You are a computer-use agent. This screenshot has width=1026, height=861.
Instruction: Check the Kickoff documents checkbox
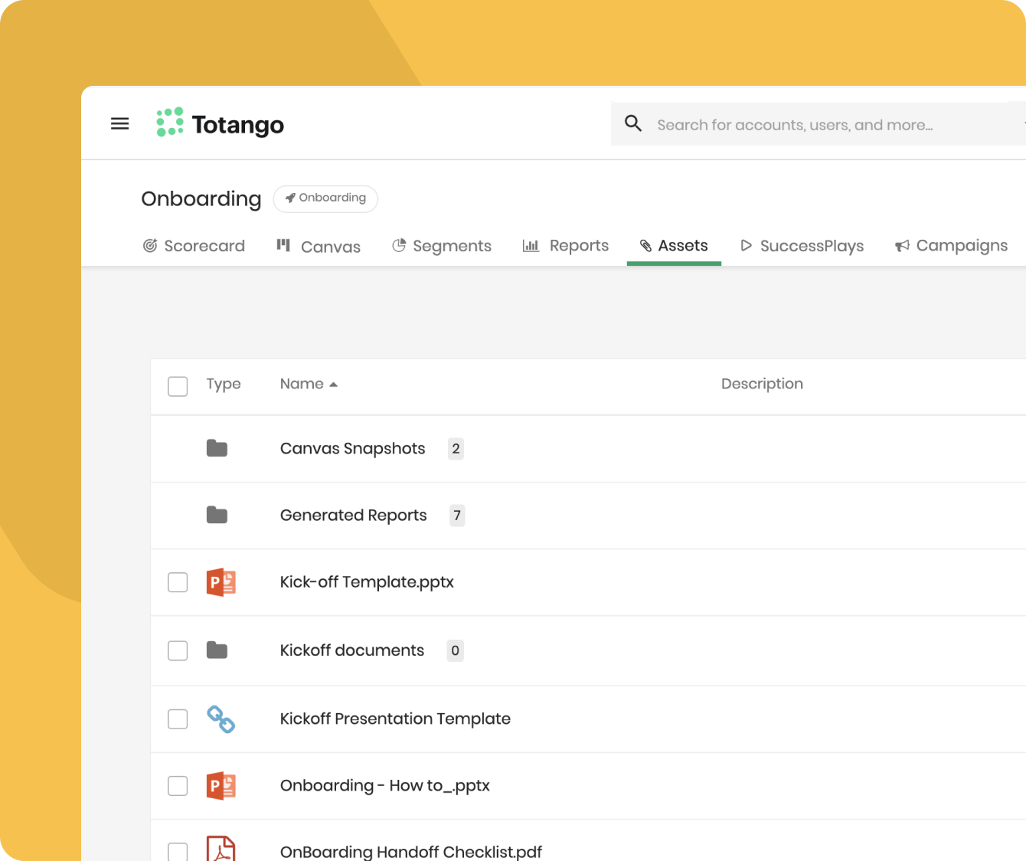pyautogui.click(x=178, y=650)
